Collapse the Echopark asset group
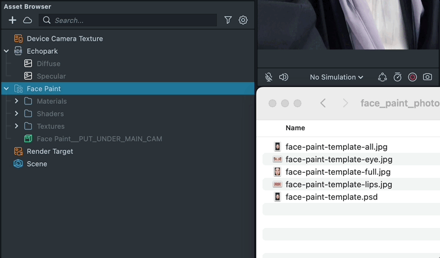 (6, 51)
